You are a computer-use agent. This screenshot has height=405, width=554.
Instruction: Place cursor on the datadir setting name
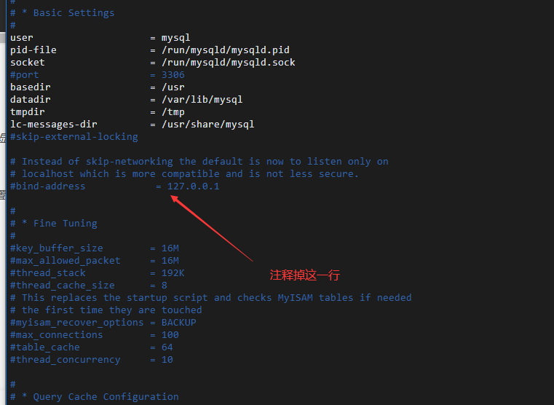tap(30, 100)
